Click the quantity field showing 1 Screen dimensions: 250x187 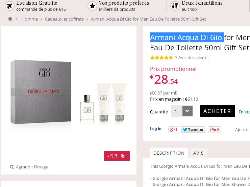point(177,111)
